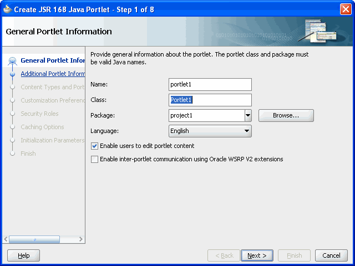Click the Customization Preferences step
The image size is (355, 266).
tap(53, 100)
